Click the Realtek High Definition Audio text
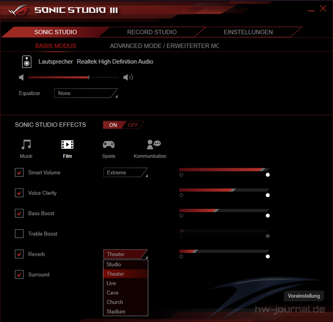 115,62
